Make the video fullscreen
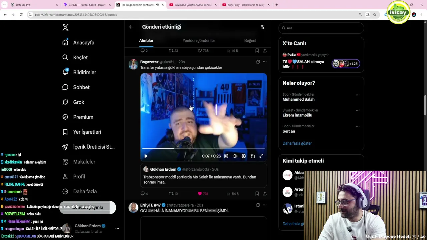The width and height of the screenshot is (427, 240). coord(261,156)
